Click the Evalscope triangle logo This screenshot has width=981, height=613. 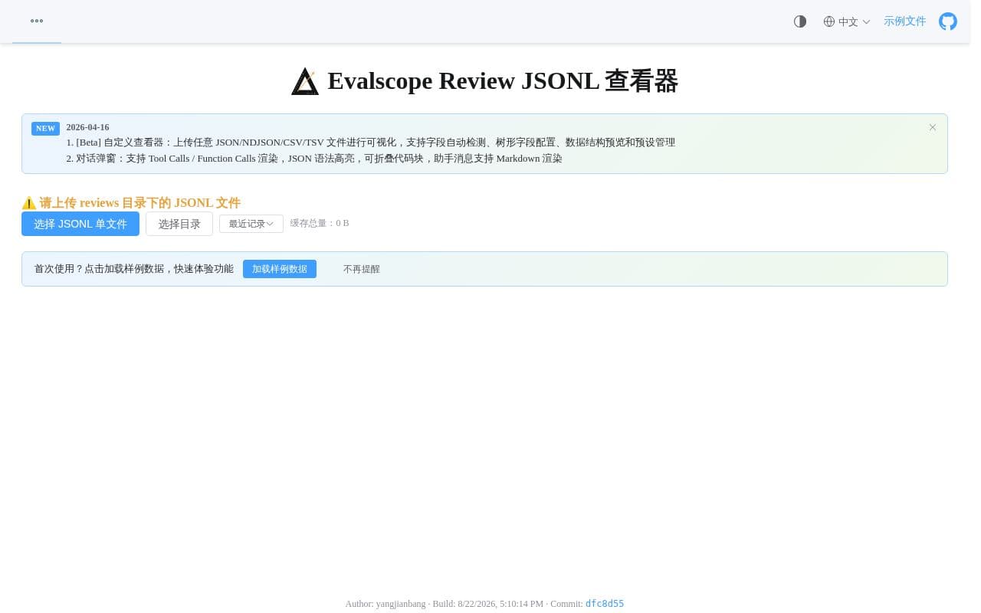(305, 81)
